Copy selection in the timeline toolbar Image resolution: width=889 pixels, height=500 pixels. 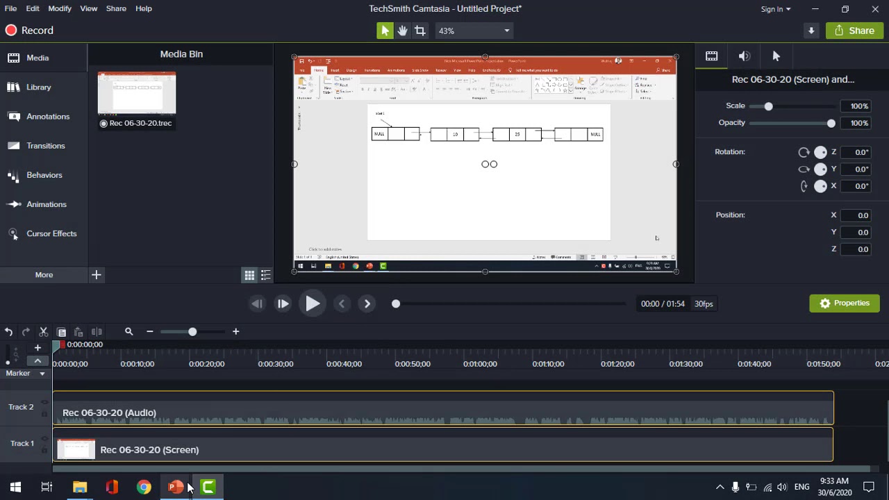(x=61, y=332)
